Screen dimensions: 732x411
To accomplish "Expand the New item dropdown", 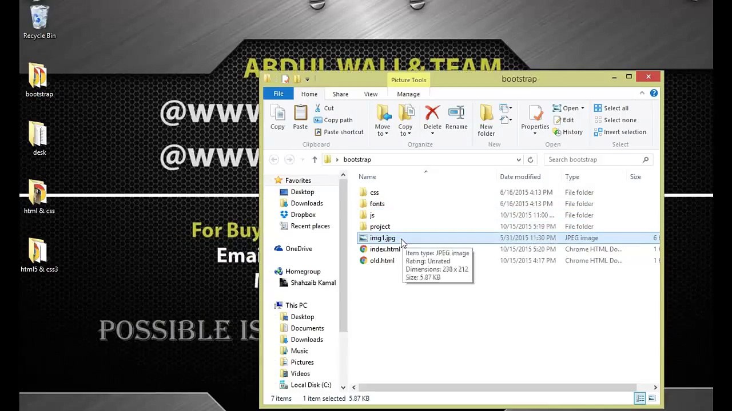I will coord(506,108).
